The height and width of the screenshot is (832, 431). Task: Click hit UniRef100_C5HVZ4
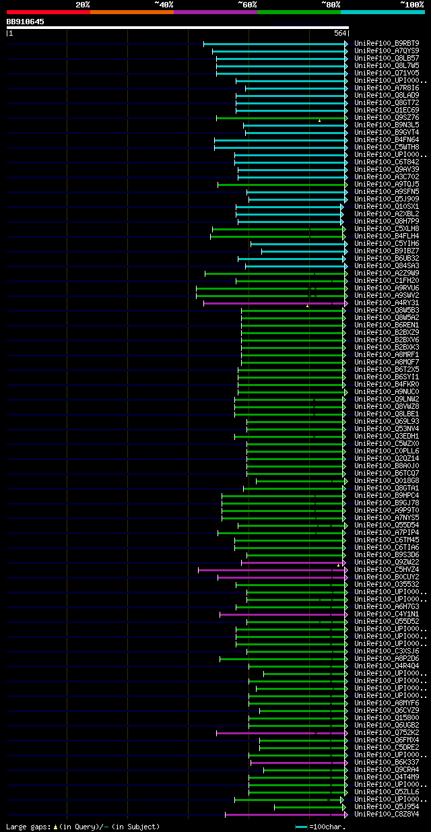[387, 570]
